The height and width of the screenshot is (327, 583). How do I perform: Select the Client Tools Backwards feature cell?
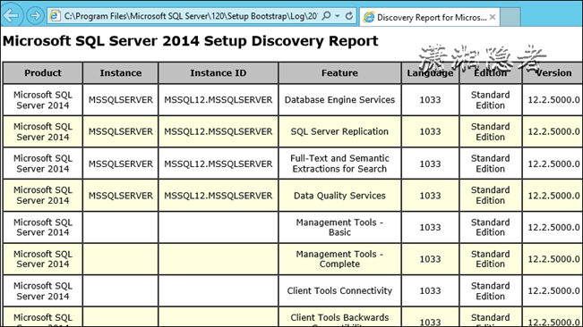coord(339,317)
